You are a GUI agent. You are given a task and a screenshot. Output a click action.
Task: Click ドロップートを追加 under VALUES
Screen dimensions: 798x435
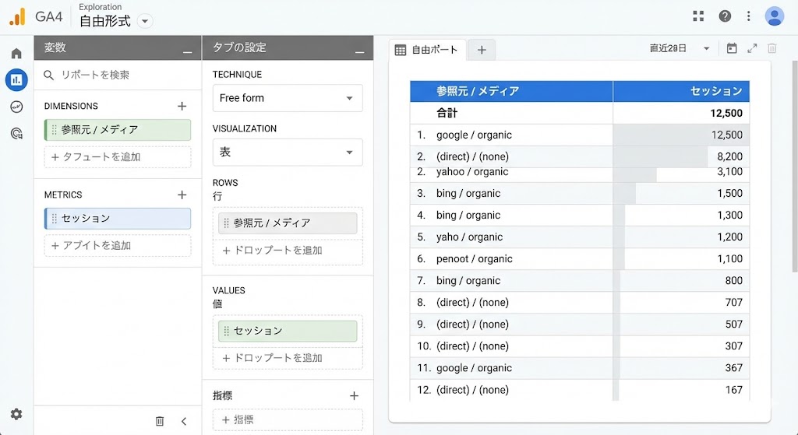(288, 358)
